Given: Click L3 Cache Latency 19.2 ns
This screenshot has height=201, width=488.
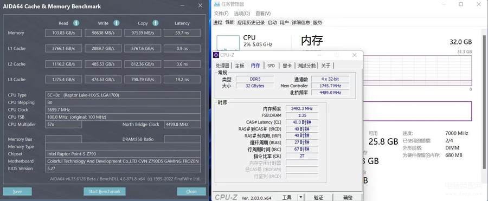Looking at the screenshot, I should (182, 80).
